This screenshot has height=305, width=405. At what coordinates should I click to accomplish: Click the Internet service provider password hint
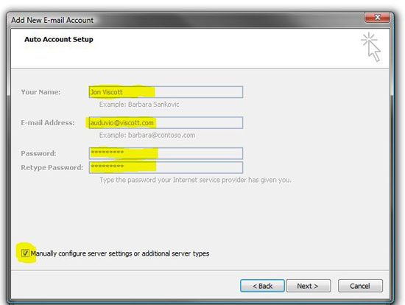[x=196, y=180]
